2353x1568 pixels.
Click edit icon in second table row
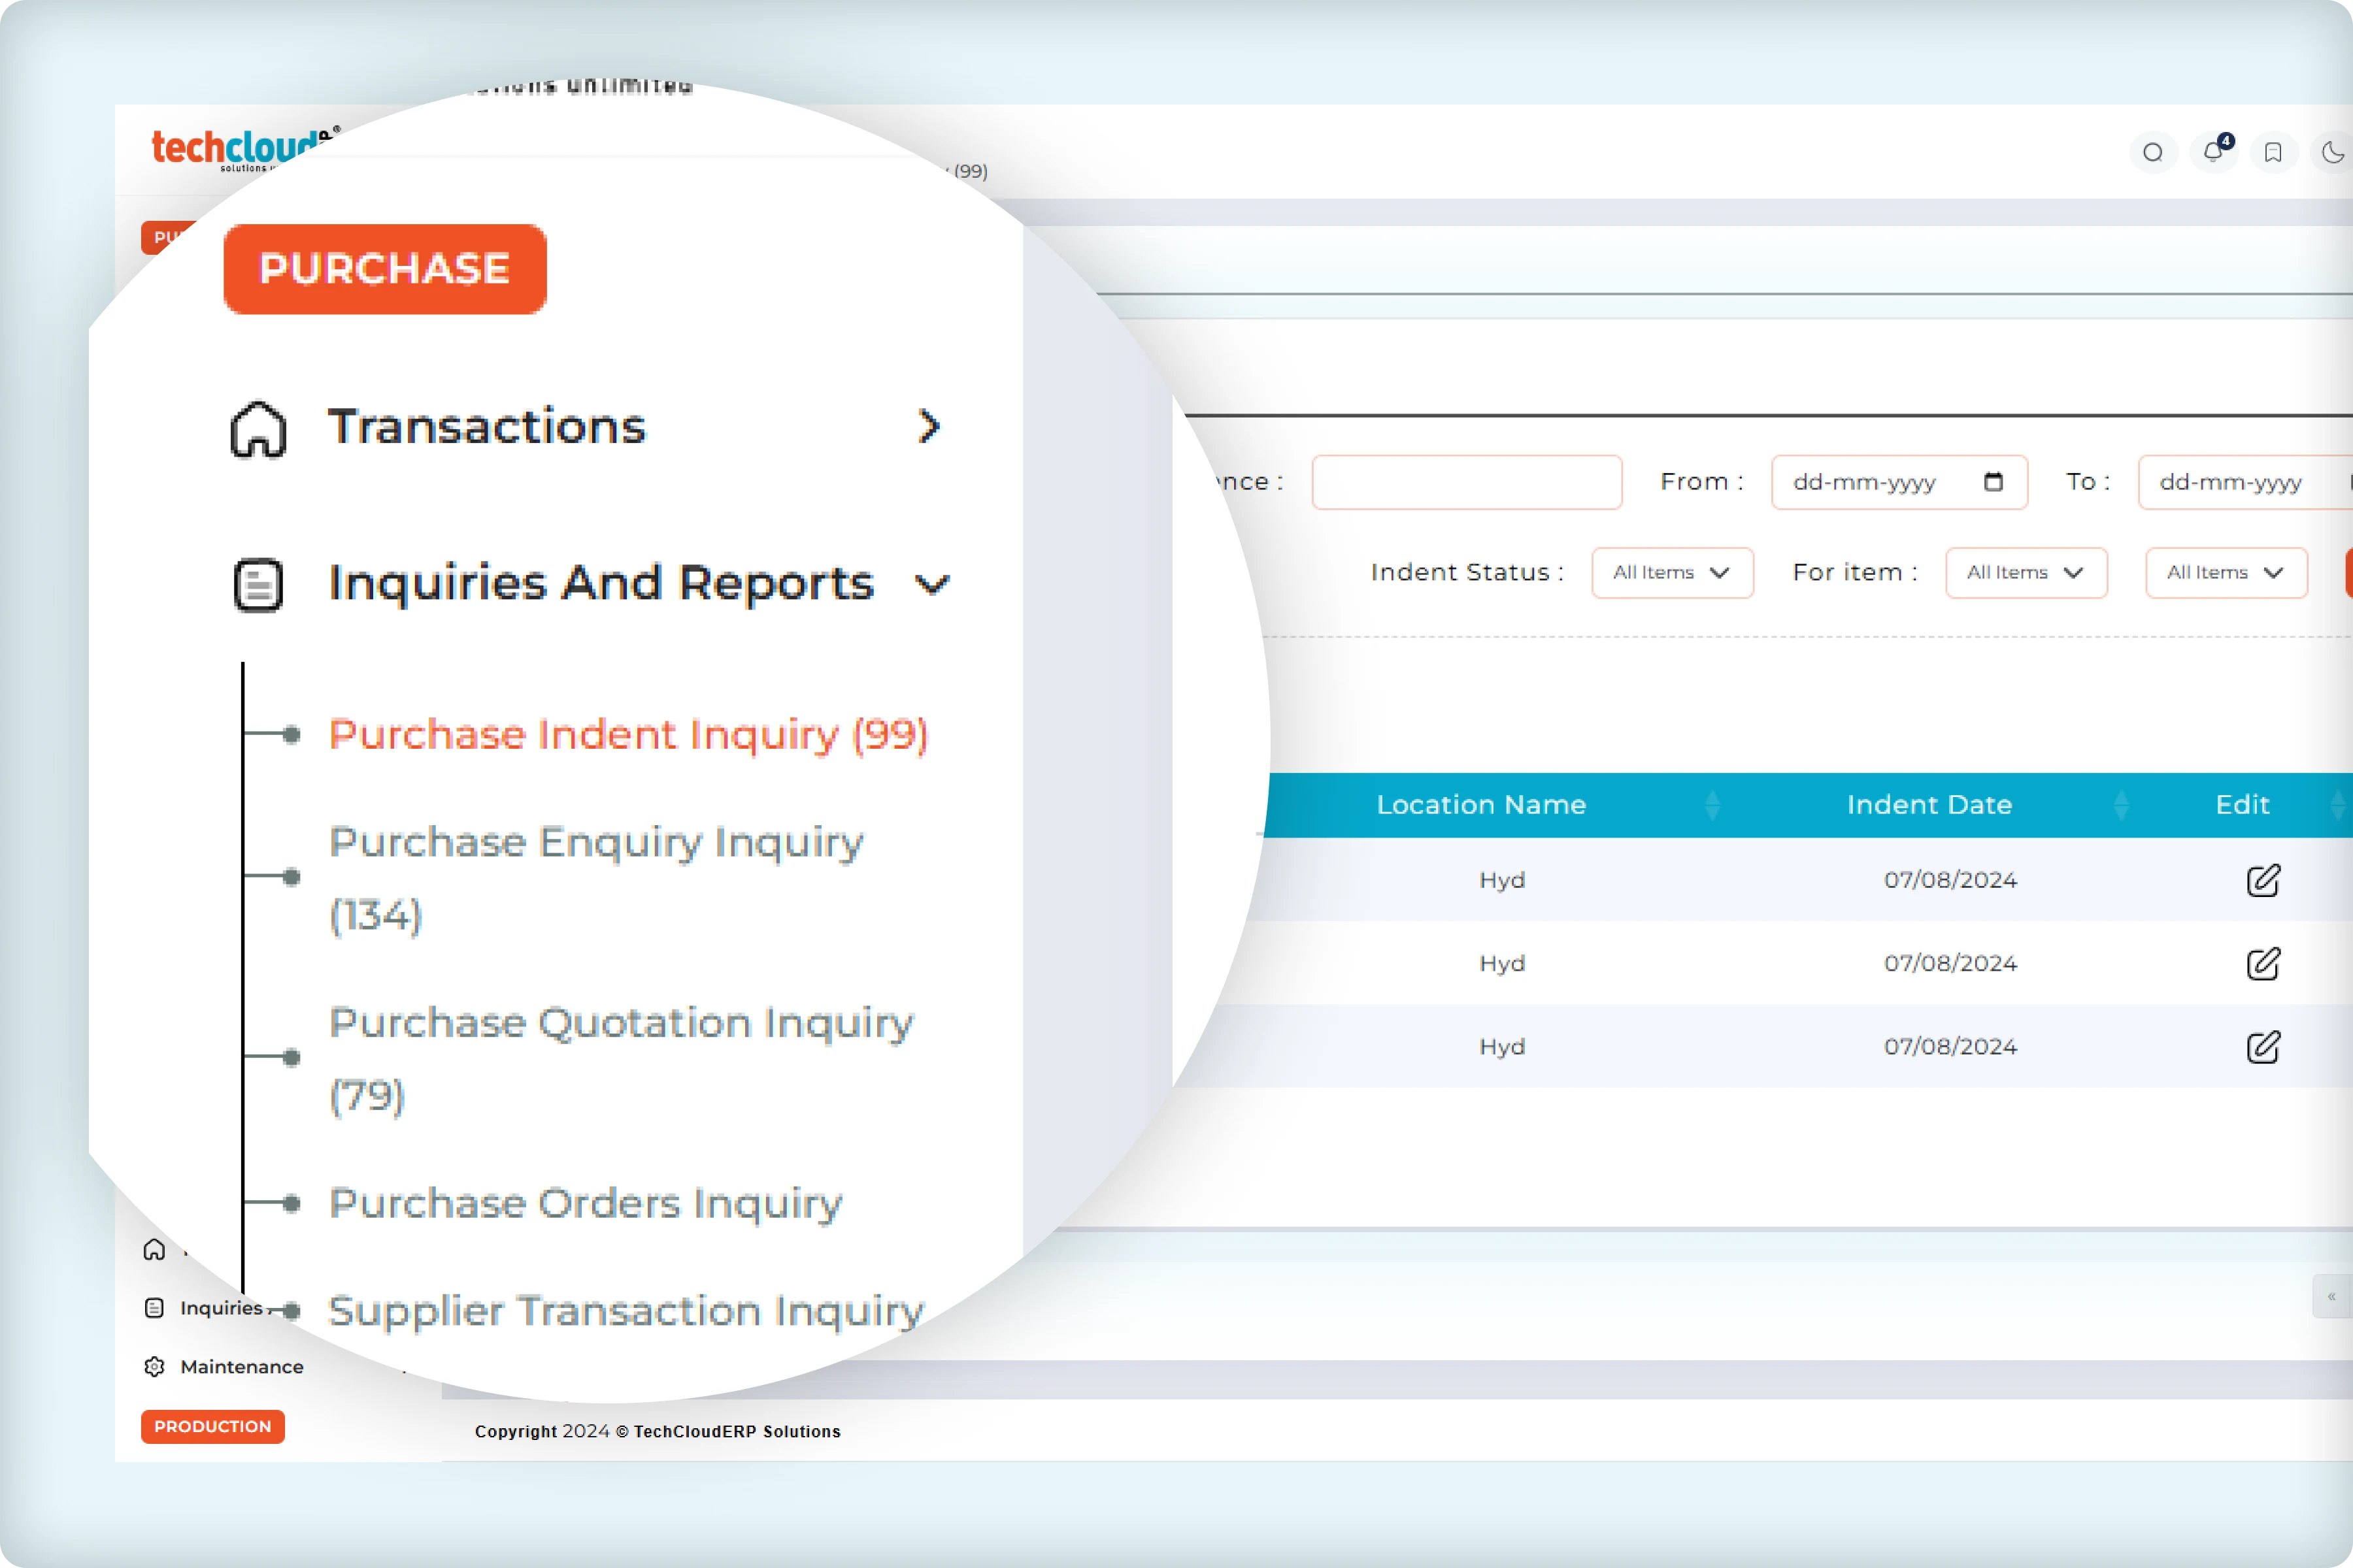2263,964
